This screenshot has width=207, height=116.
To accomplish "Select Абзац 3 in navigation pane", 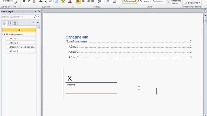I will 21,51.
